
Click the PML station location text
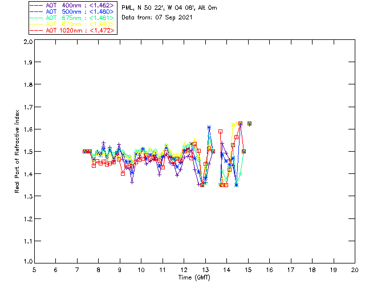point(169,7)
